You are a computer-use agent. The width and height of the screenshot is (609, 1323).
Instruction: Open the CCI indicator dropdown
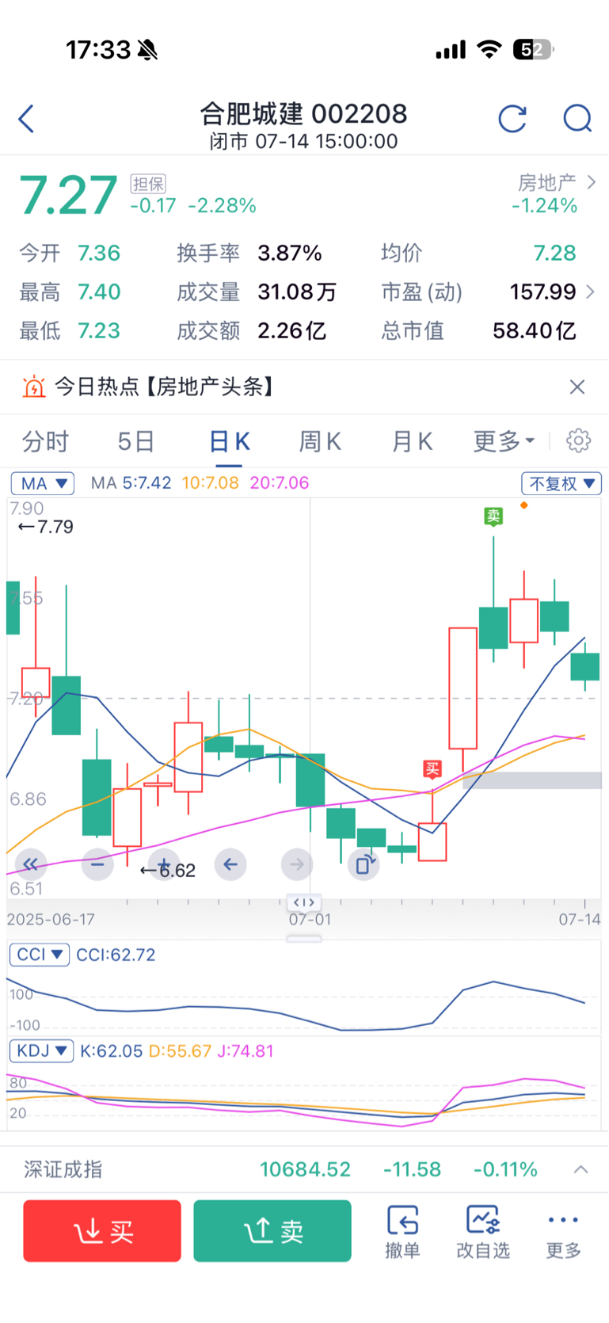(40, 955)
